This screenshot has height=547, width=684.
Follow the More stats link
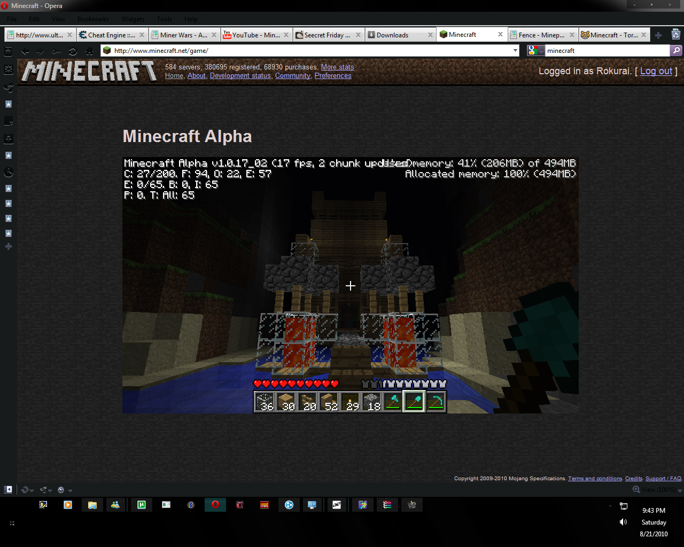[337, 67]
